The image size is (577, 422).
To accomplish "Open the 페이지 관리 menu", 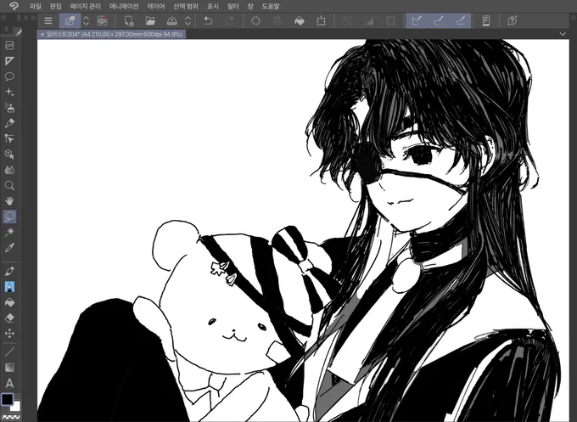I will point(86,6).
